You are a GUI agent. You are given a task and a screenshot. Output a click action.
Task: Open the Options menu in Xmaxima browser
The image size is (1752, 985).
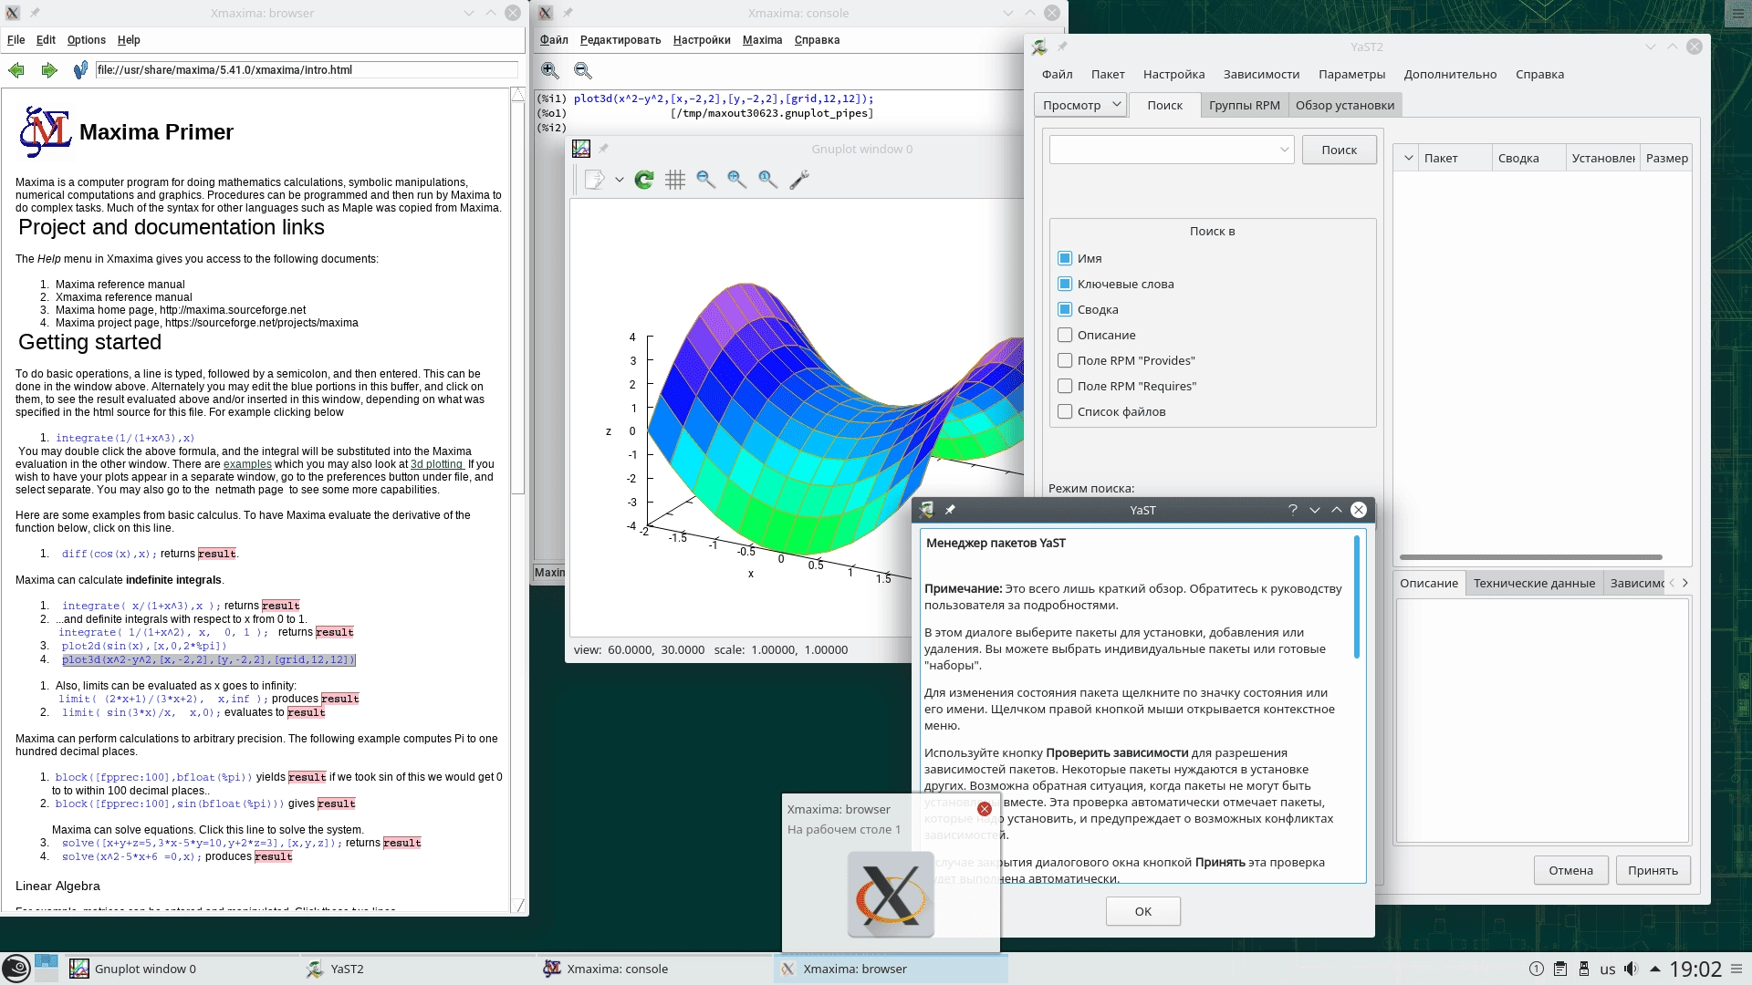click(x=86, y=40)
